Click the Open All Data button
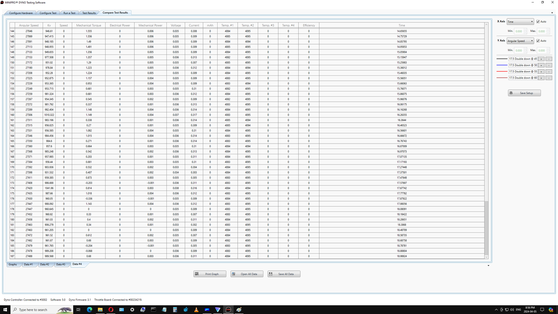This screenshot has width=558, height=314. click(247, 274)
